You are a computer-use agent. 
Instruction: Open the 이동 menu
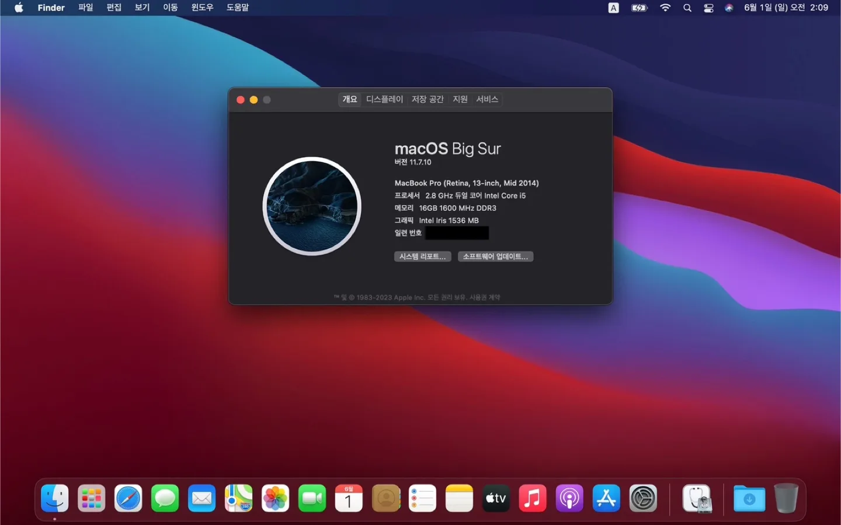[x=171, y=8]
